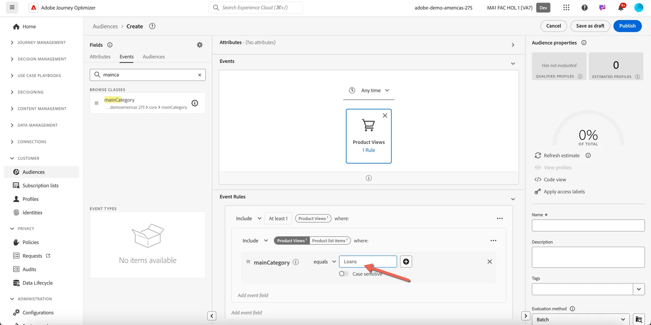Expand Decision Management section
This screenshot has height=325, width=651.
click(x=12, y=59)
